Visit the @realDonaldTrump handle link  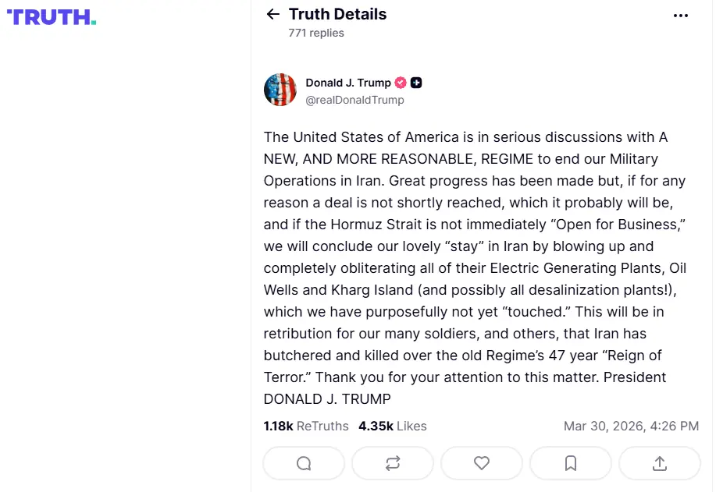pyautogui.click(x=354, y=100)
